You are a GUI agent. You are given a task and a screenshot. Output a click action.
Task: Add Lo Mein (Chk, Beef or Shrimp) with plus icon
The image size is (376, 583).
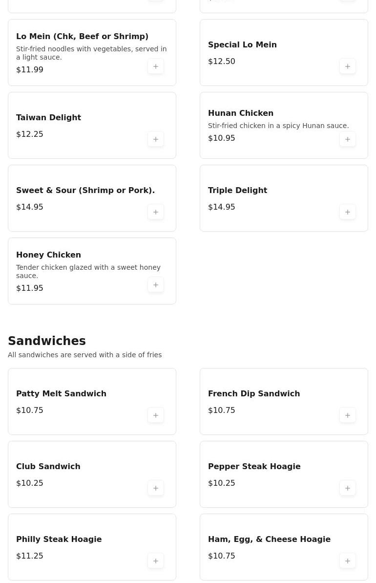[x=156, y=66]
